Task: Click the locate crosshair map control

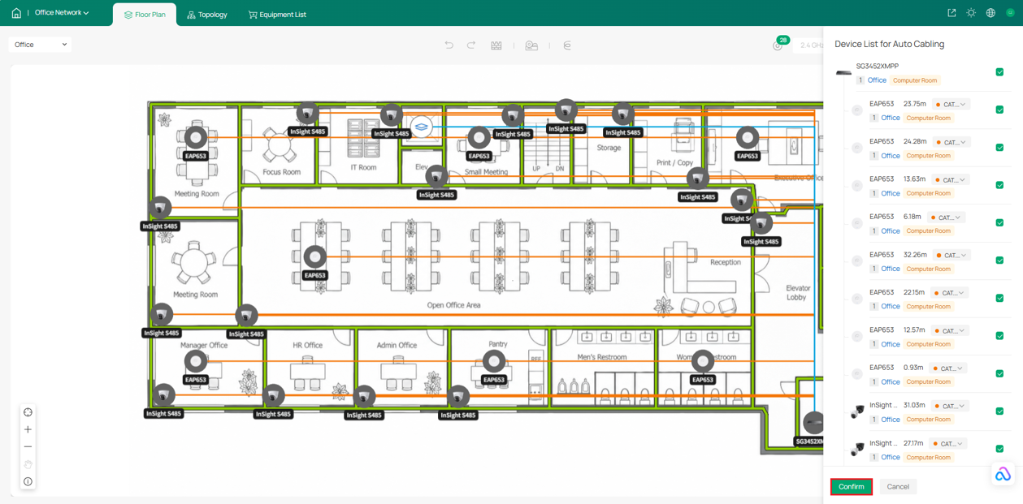Action: [28, 412]
